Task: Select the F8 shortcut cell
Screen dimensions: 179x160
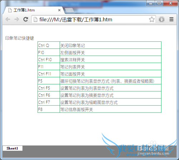Action: [49, 109]
